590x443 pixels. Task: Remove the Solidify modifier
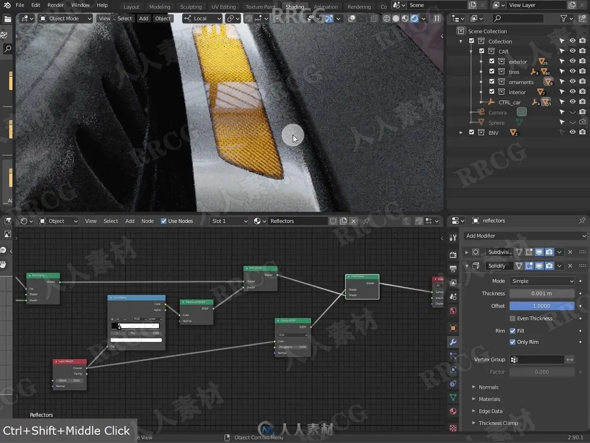click(x=570, y=266)
